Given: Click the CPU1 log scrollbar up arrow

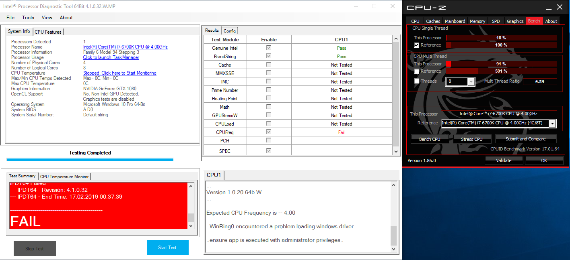Looking at the screenshot, I should 394,185.
